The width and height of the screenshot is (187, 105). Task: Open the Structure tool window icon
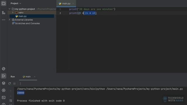[4, 13]
